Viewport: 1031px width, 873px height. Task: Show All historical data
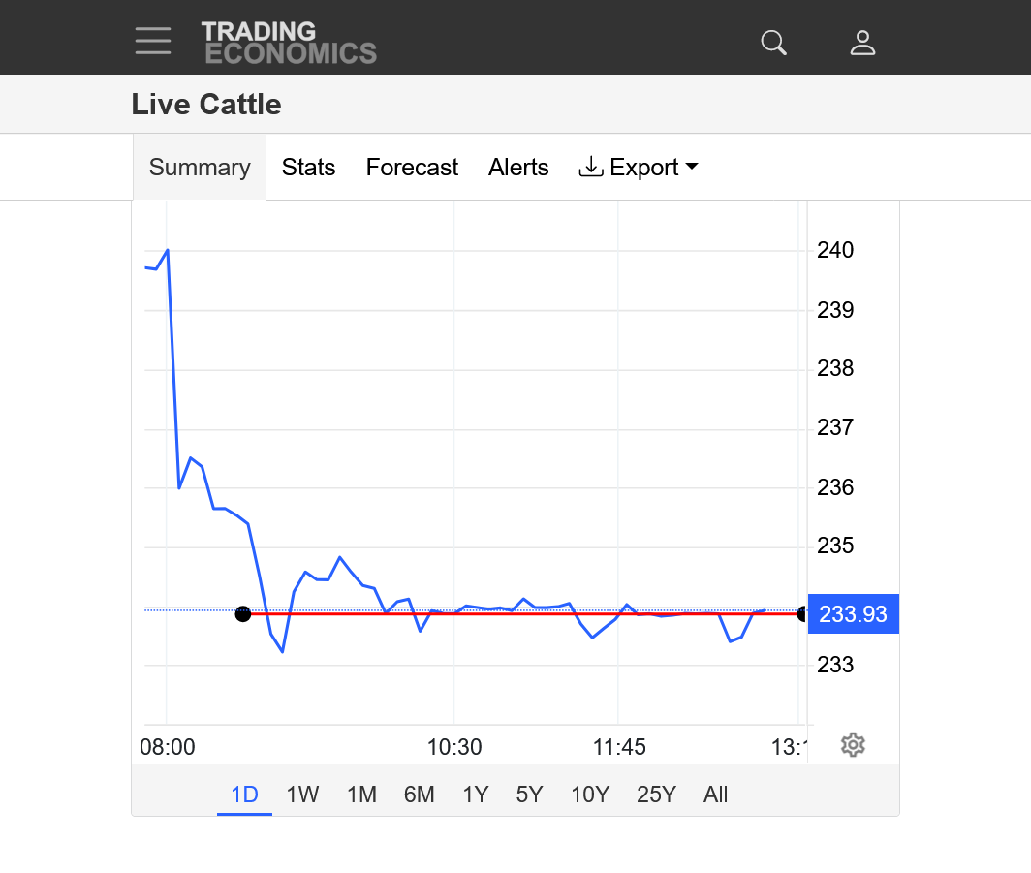click(715, 795)
